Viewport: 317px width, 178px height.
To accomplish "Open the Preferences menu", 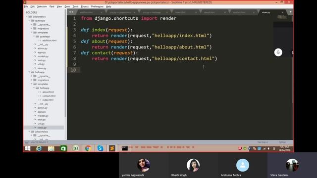I will pos(97,6).
